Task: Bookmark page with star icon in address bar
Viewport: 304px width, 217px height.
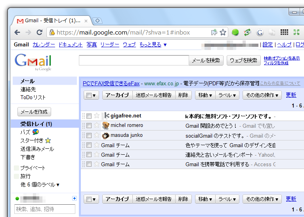Action: coord(223,32)
